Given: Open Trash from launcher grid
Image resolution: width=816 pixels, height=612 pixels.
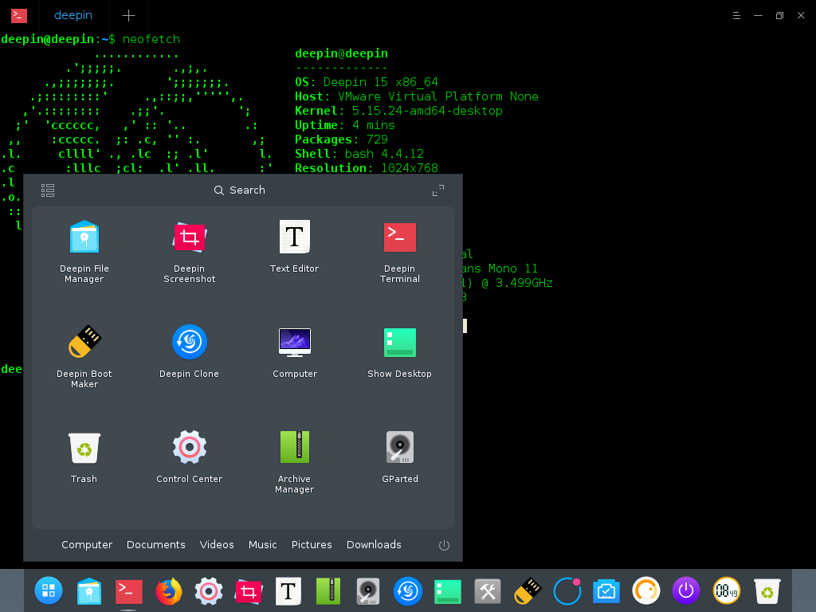Looking at the screenshot, I should 84,457.
